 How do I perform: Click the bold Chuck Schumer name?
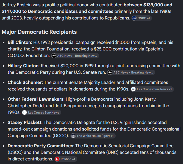pos(25,83)
